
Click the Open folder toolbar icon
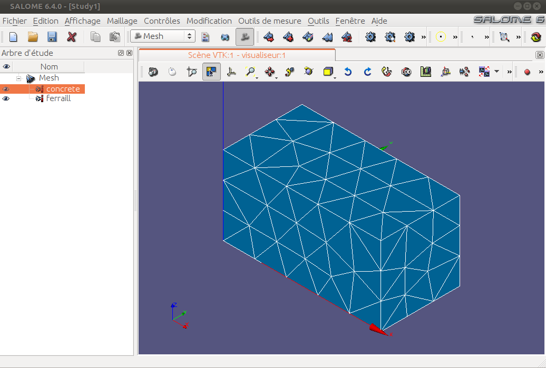[33, 37]
